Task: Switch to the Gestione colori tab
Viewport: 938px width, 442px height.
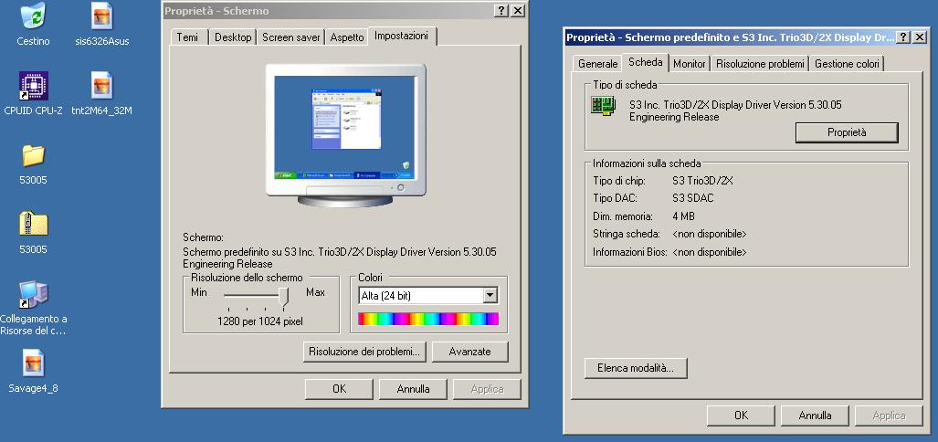Action: 847,63
